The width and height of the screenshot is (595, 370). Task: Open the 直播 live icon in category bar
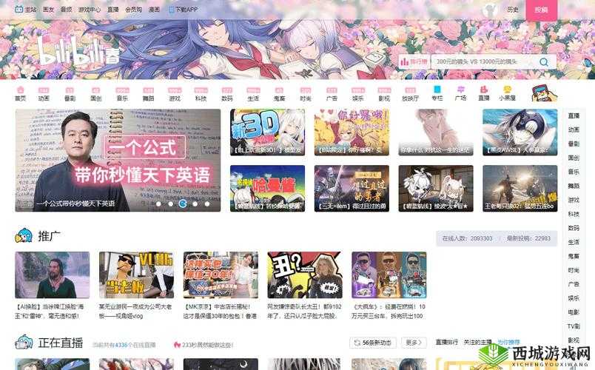483,93
